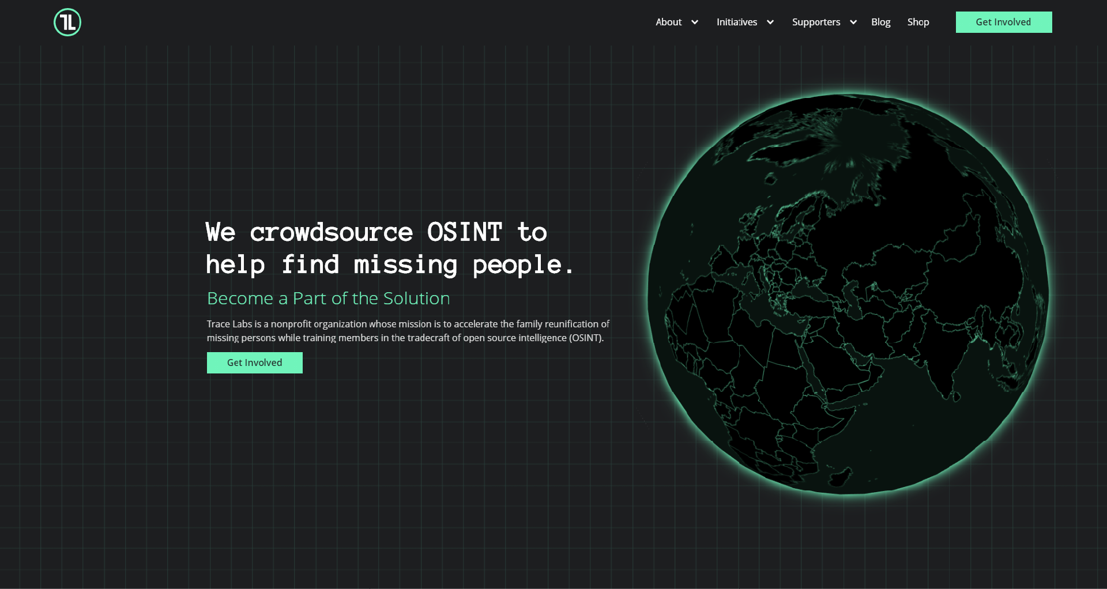Click the Get Involved button in the navigation bar
Viewport: 1107px width, 589px height.
coord(1003,22)
